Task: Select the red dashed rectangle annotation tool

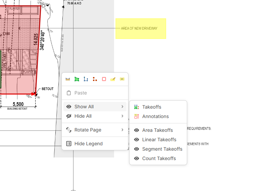Action: click(104, 79)
